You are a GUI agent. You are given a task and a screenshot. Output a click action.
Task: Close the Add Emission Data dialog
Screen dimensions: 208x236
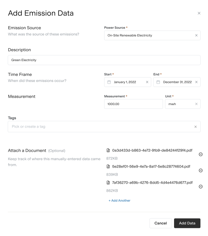tap(199, 13)
